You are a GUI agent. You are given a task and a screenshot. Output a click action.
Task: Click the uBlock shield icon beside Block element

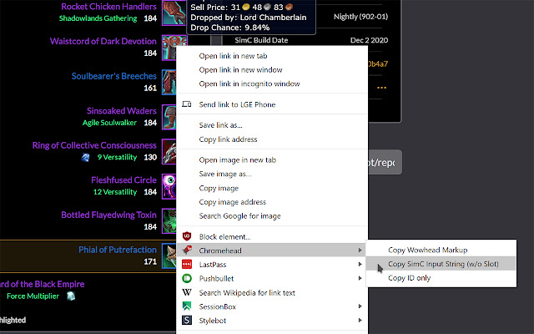click(x=187, y=236)
